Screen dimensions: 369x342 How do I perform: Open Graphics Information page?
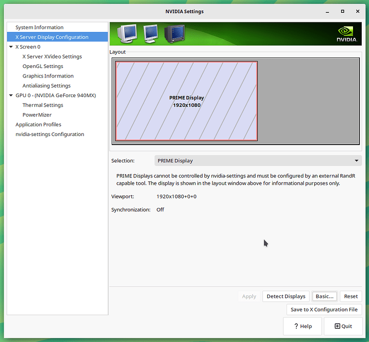pos(48,76)
